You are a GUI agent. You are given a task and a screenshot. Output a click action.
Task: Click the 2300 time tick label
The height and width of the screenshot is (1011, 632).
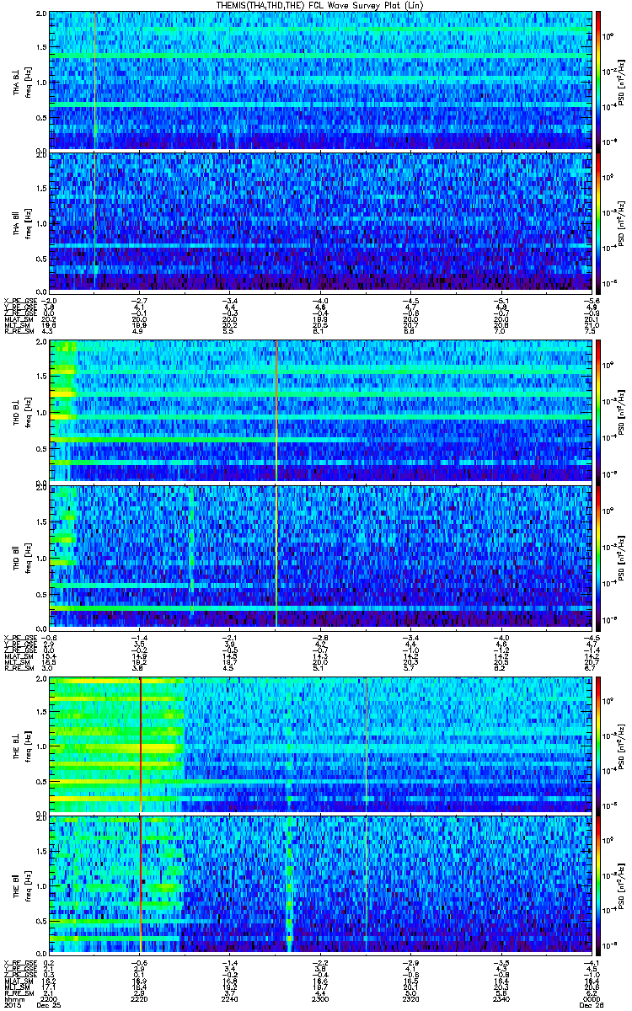point(320,998)
